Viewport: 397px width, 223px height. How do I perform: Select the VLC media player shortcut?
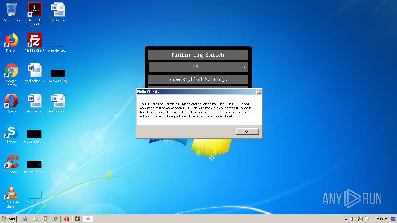[11, 197]
